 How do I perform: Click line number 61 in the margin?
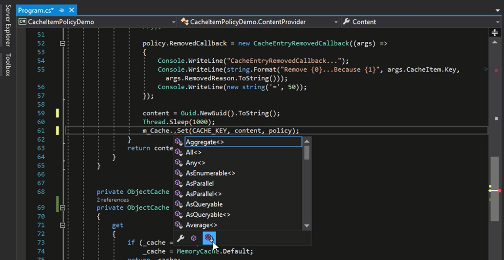41,130
